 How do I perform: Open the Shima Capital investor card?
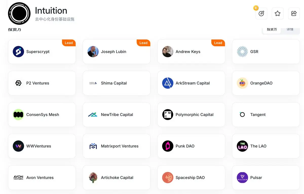tap(117, 83)
